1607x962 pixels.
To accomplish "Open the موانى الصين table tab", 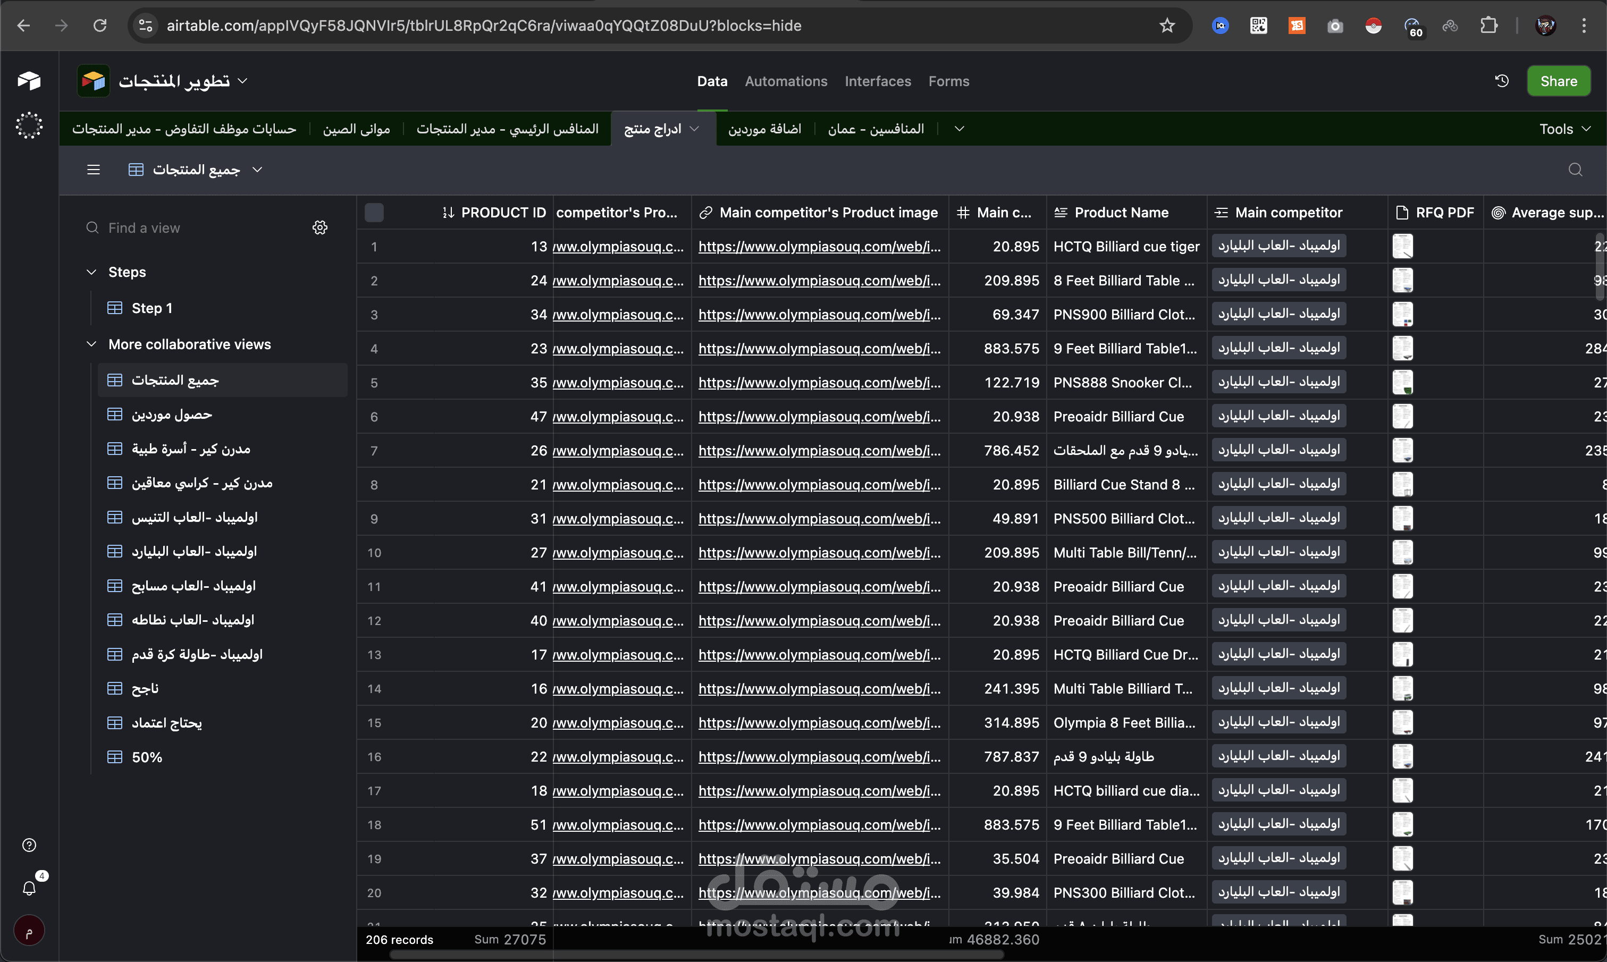I will pyautogui.click(x=357, y=129).
